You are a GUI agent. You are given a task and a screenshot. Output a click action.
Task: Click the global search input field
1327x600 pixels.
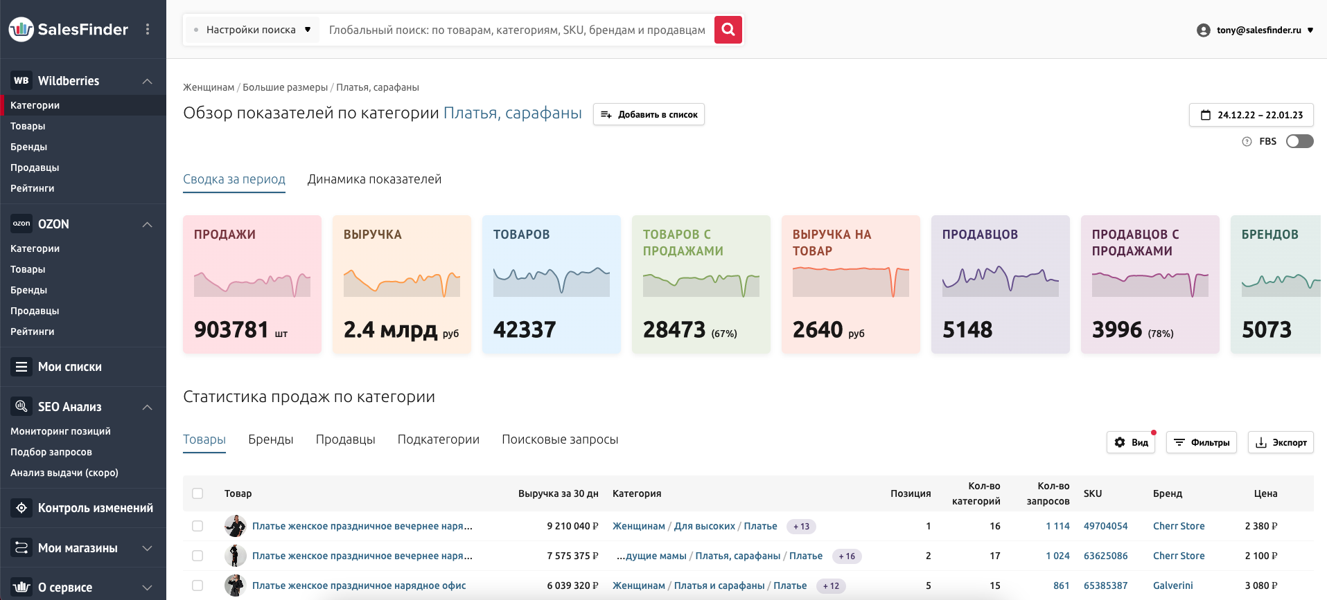[x=516, y=30]
